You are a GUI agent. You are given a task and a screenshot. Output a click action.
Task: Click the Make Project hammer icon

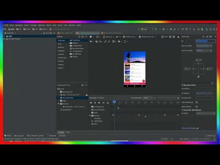click(x=138, y=29)
